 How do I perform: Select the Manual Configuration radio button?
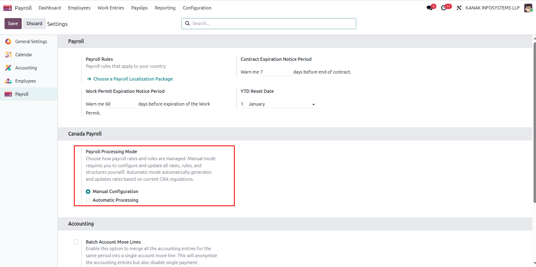pos(88,191)
